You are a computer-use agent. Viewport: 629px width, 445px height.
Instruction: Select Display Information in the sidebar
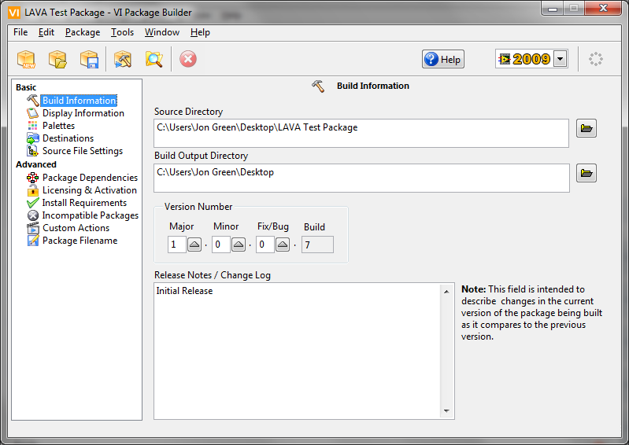click(83, 113)
